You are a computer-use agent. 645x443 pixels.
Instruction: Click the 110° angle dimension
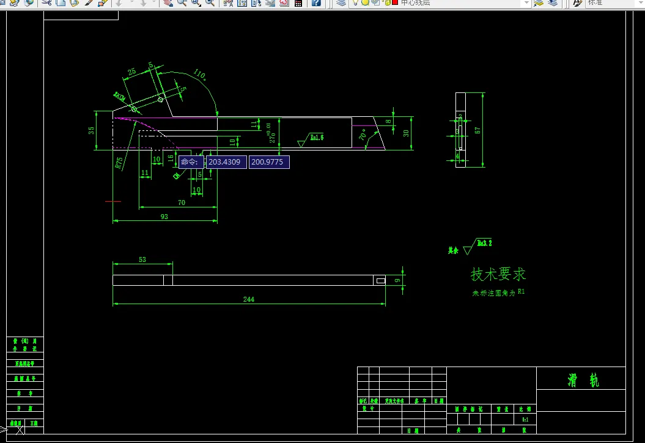[x=199, y=75]
